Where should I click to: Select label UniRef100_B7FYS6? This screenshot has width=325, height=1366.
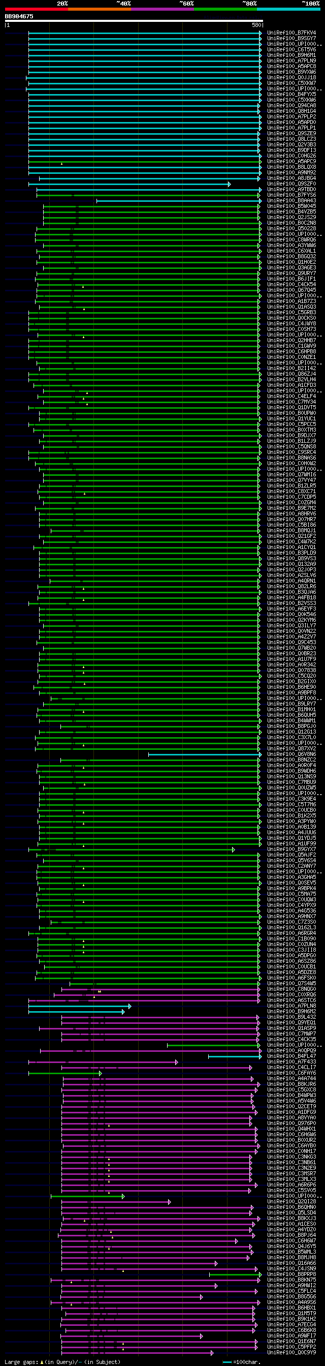[291, 195]
